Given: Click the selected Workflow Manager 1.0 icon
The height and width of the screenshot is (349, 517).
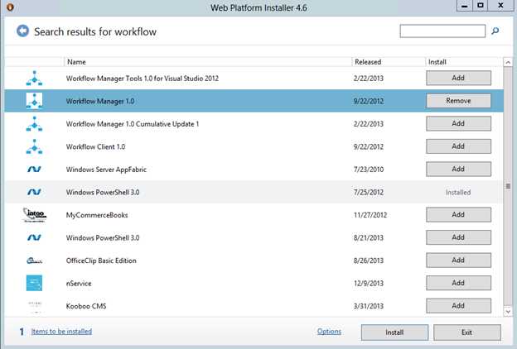Looking at the screenshot, I should pyautogui.click(x=34, y=101).
